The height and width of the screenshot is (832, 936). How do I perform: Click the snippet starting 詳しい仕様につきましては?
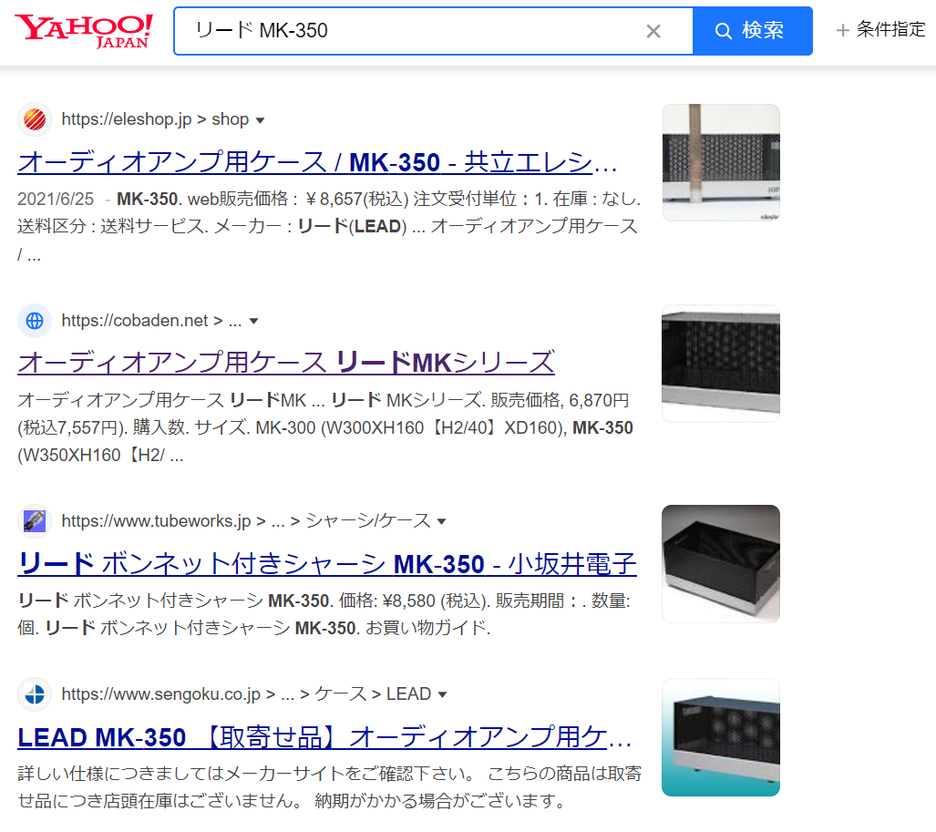(x=330, y=787)
